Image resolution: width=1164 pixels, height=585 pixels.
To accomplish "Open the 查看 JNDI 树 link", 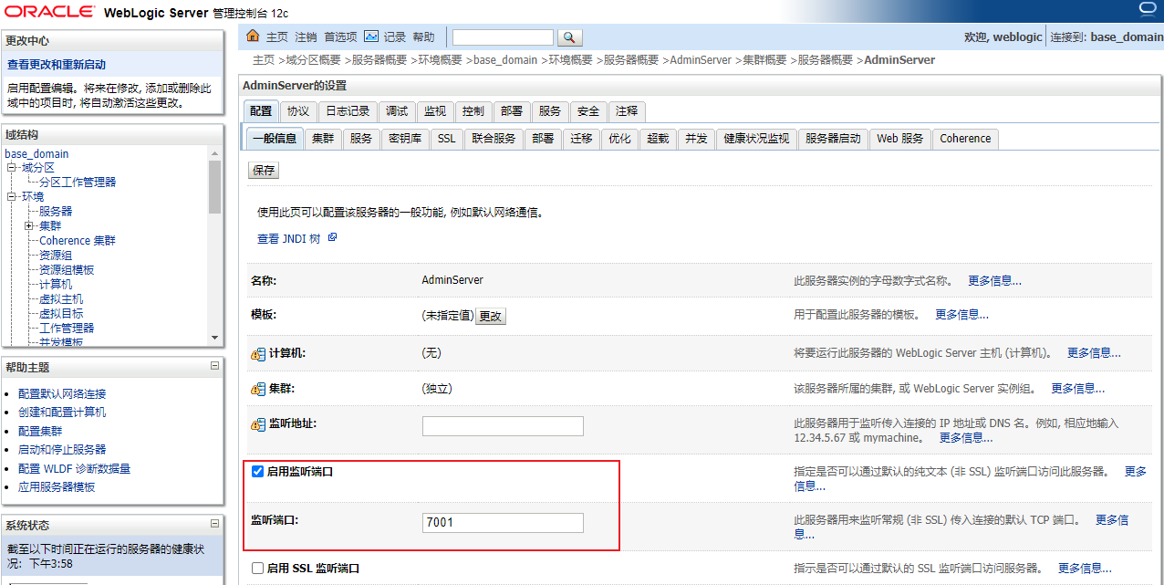I will point(289,238).
